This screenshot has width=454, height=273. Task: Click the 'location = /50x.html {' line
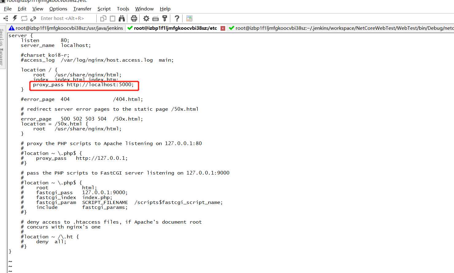pyautogui.click(x=55, y=124)
